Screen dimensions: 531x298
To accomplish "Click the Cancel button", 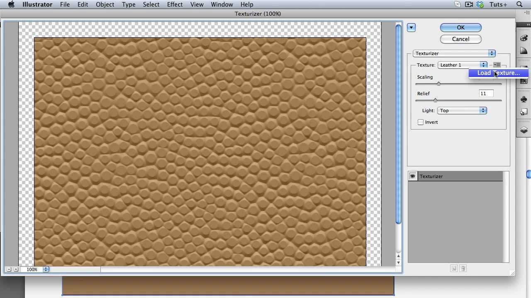I will pyautogui.click(x=460, y=39).
